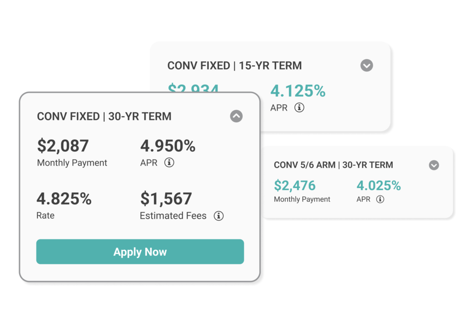466x309 pixels.
Task: Click the partially hidden $2,934 amount
Action: [193, 88]
